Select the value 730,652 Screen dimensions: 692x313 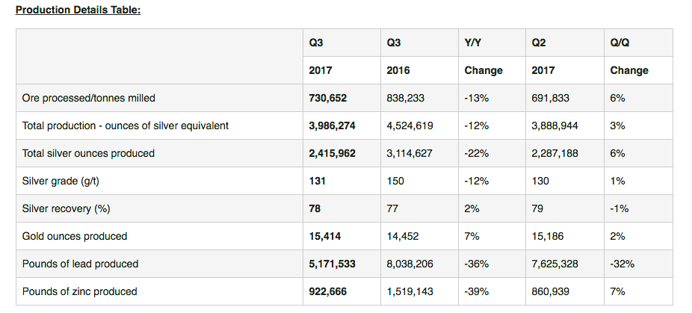[x=327, y=98]
